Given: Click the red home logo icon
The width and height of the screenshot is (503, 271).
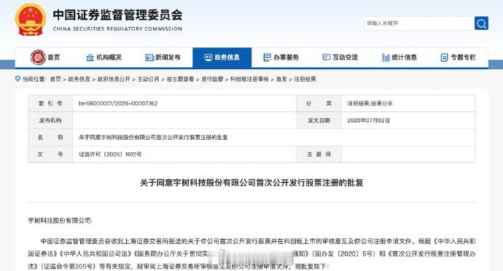Looking at the screenshot, I should [x=38, y=58].
